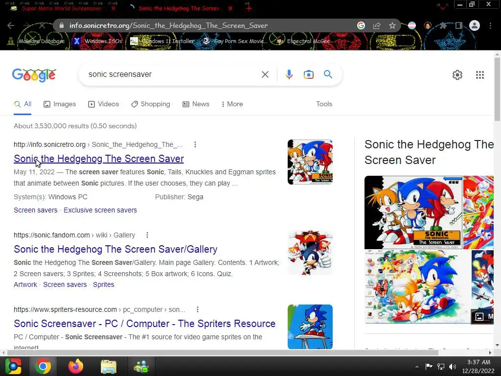Screen dimensions: 501x376
Task: Click the address bar URL field
Action: 205,25
